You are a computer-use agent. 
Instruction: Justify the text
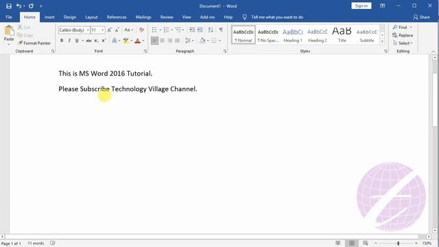(x=177, y=40)
